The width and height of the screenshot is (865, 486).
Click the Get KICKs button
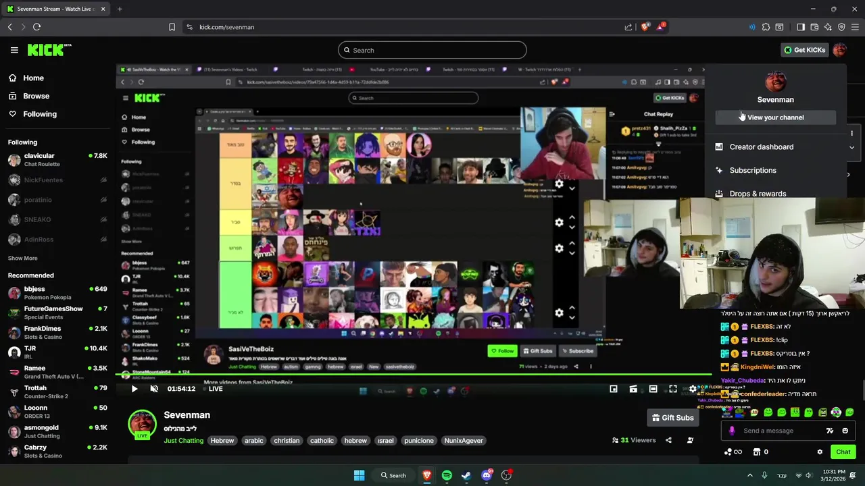804,50
